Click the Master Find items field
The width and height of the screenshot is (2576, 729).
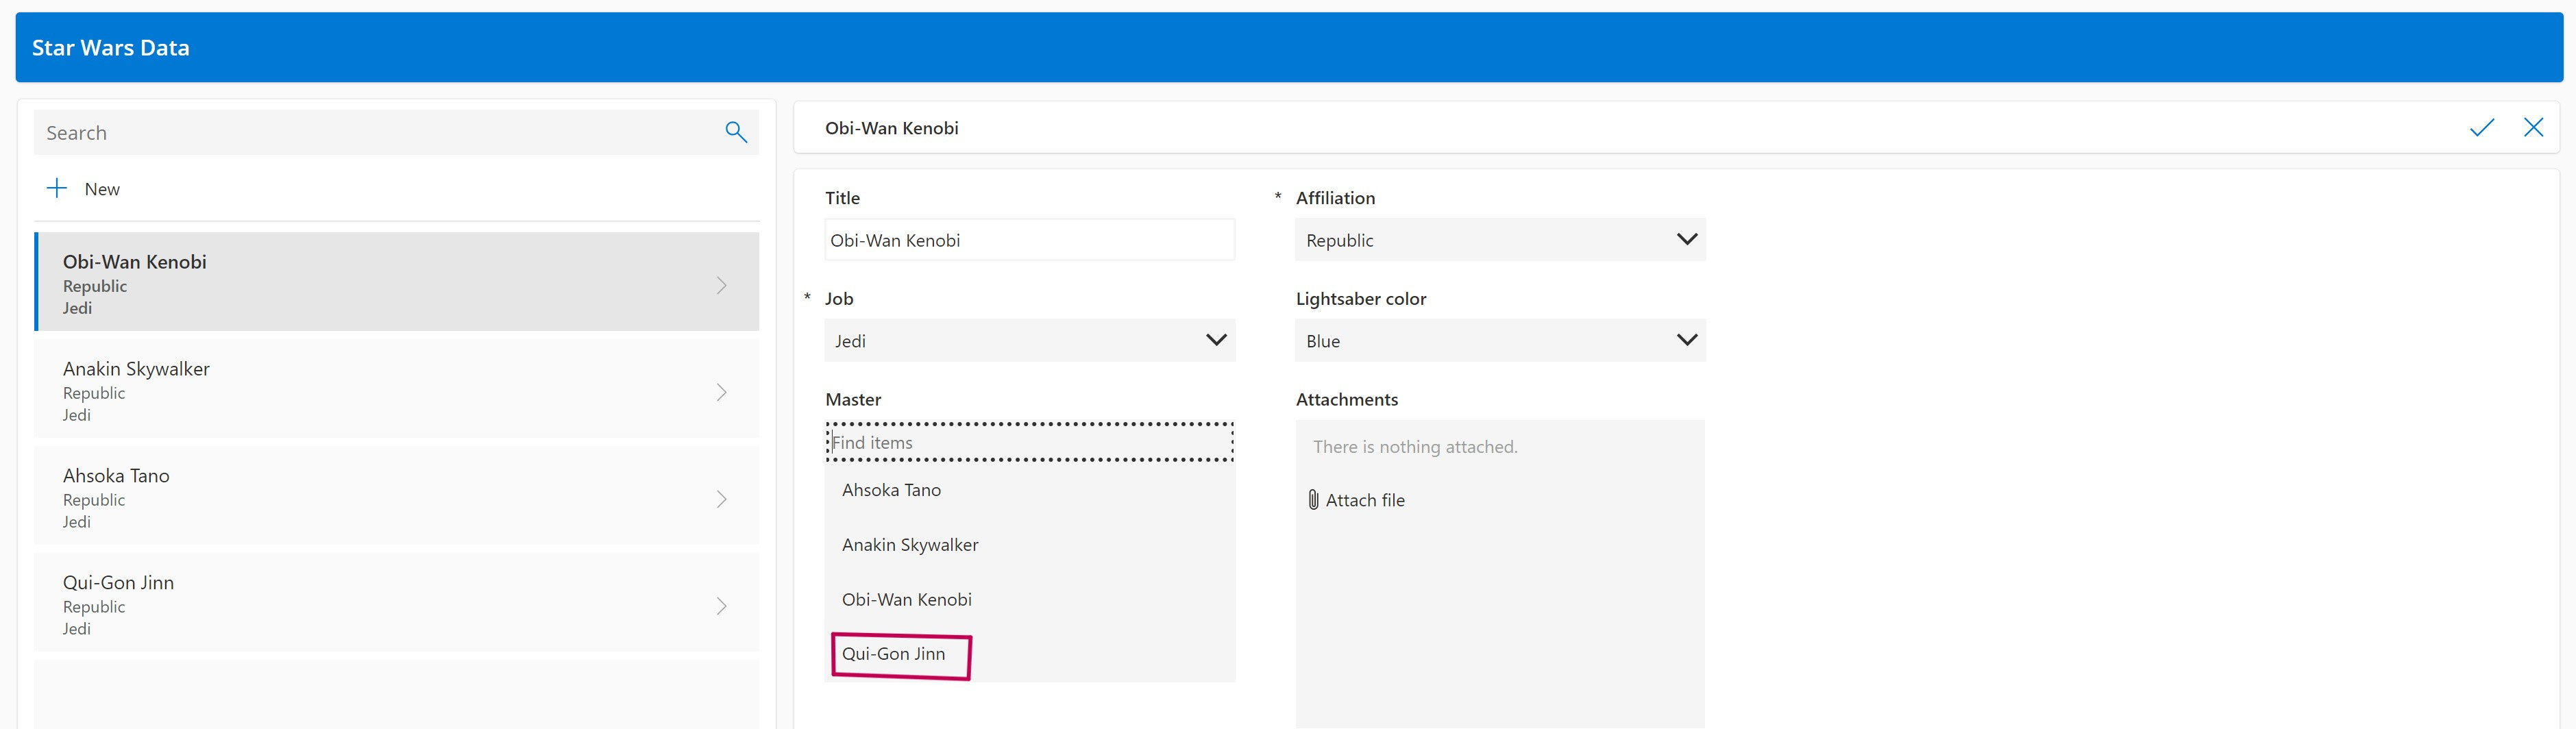[x=1030, y=442]
